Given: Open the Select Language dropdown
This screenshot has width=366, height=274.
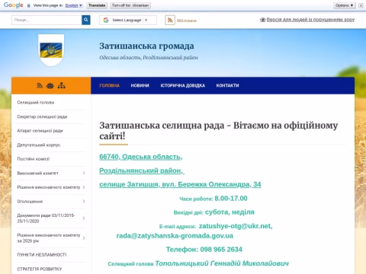Looking at the screenshot, I should click(x=128, y=20).
